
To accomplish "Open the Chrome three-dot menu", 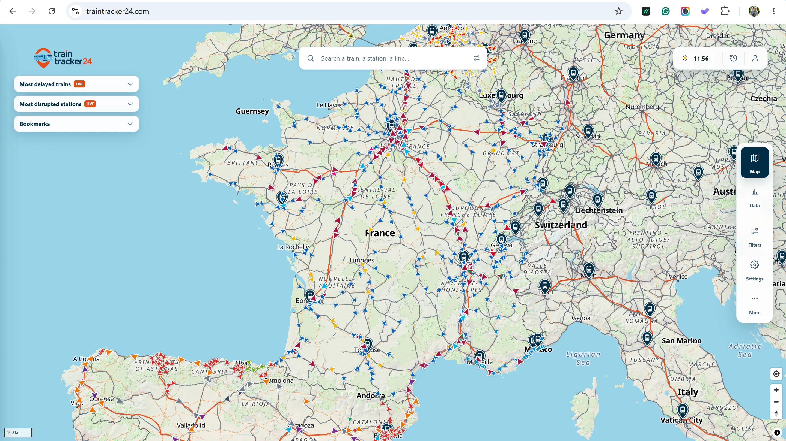I will (x=773, y=11).
